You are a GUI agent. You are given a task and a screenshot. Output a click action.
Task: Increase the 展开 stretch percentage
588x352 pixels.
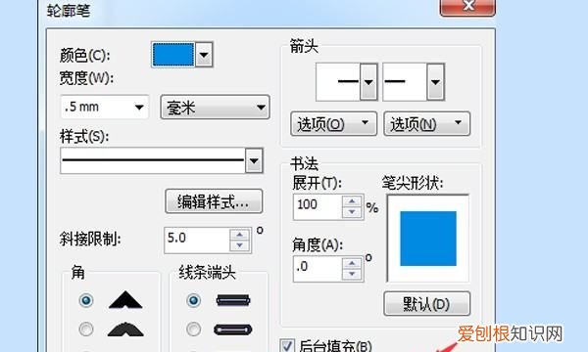coord(352,201)
